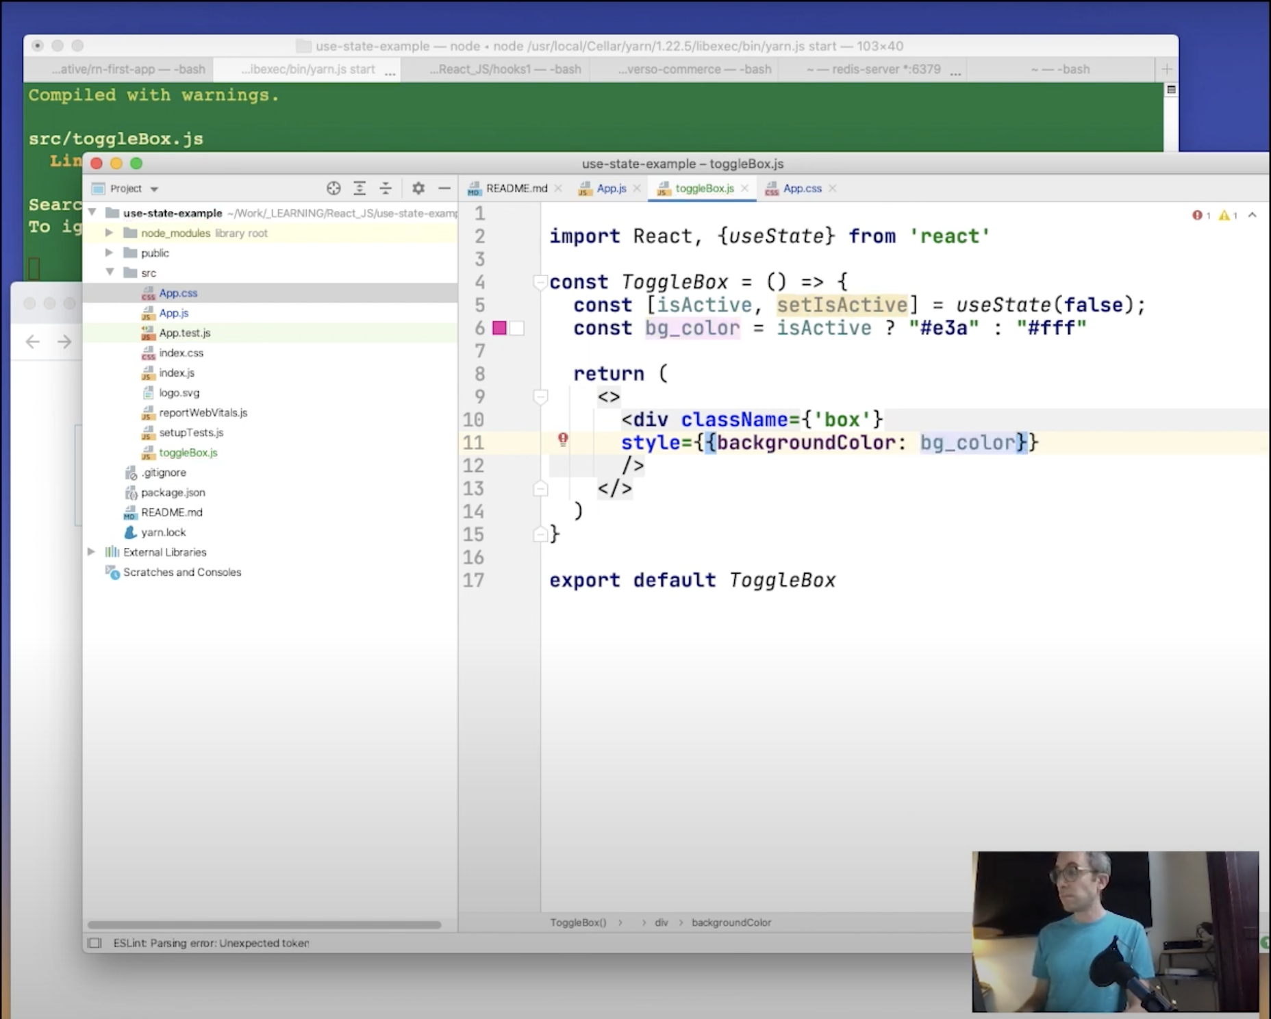The height and width of the screenshot is (1019, 1271).
Task: Open the Project panel settings gear
Action: 418,188
